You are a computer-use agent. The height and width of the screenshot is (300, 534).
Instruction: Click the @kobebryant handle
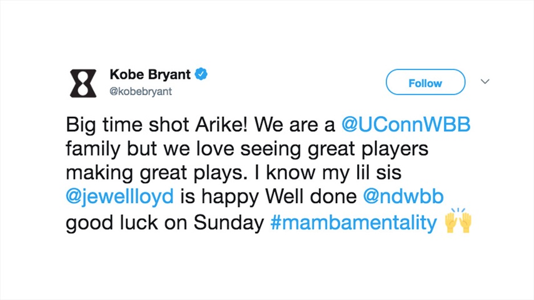141,92
